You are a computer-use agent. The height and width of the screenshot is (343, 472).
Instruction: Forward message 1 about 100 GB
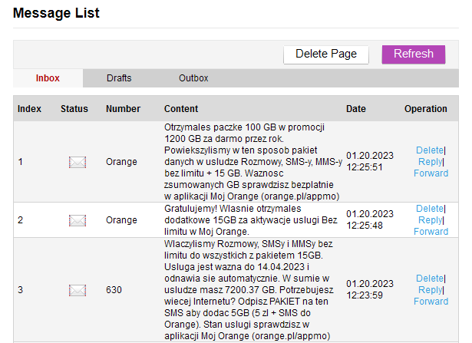431,173
